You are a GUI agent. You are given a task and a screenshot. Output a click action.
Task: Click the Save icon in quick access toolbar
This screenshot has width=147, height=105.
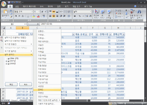9,2
